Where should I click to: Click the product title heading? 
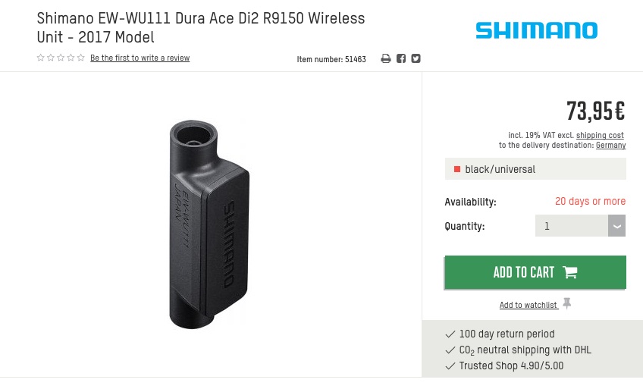coord(200,27)
